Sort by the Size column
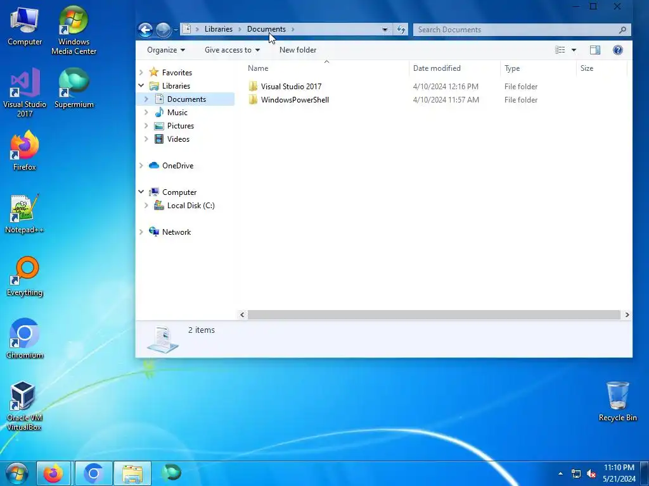This screenshot has height=486, width=649. [x=602, y=68]
